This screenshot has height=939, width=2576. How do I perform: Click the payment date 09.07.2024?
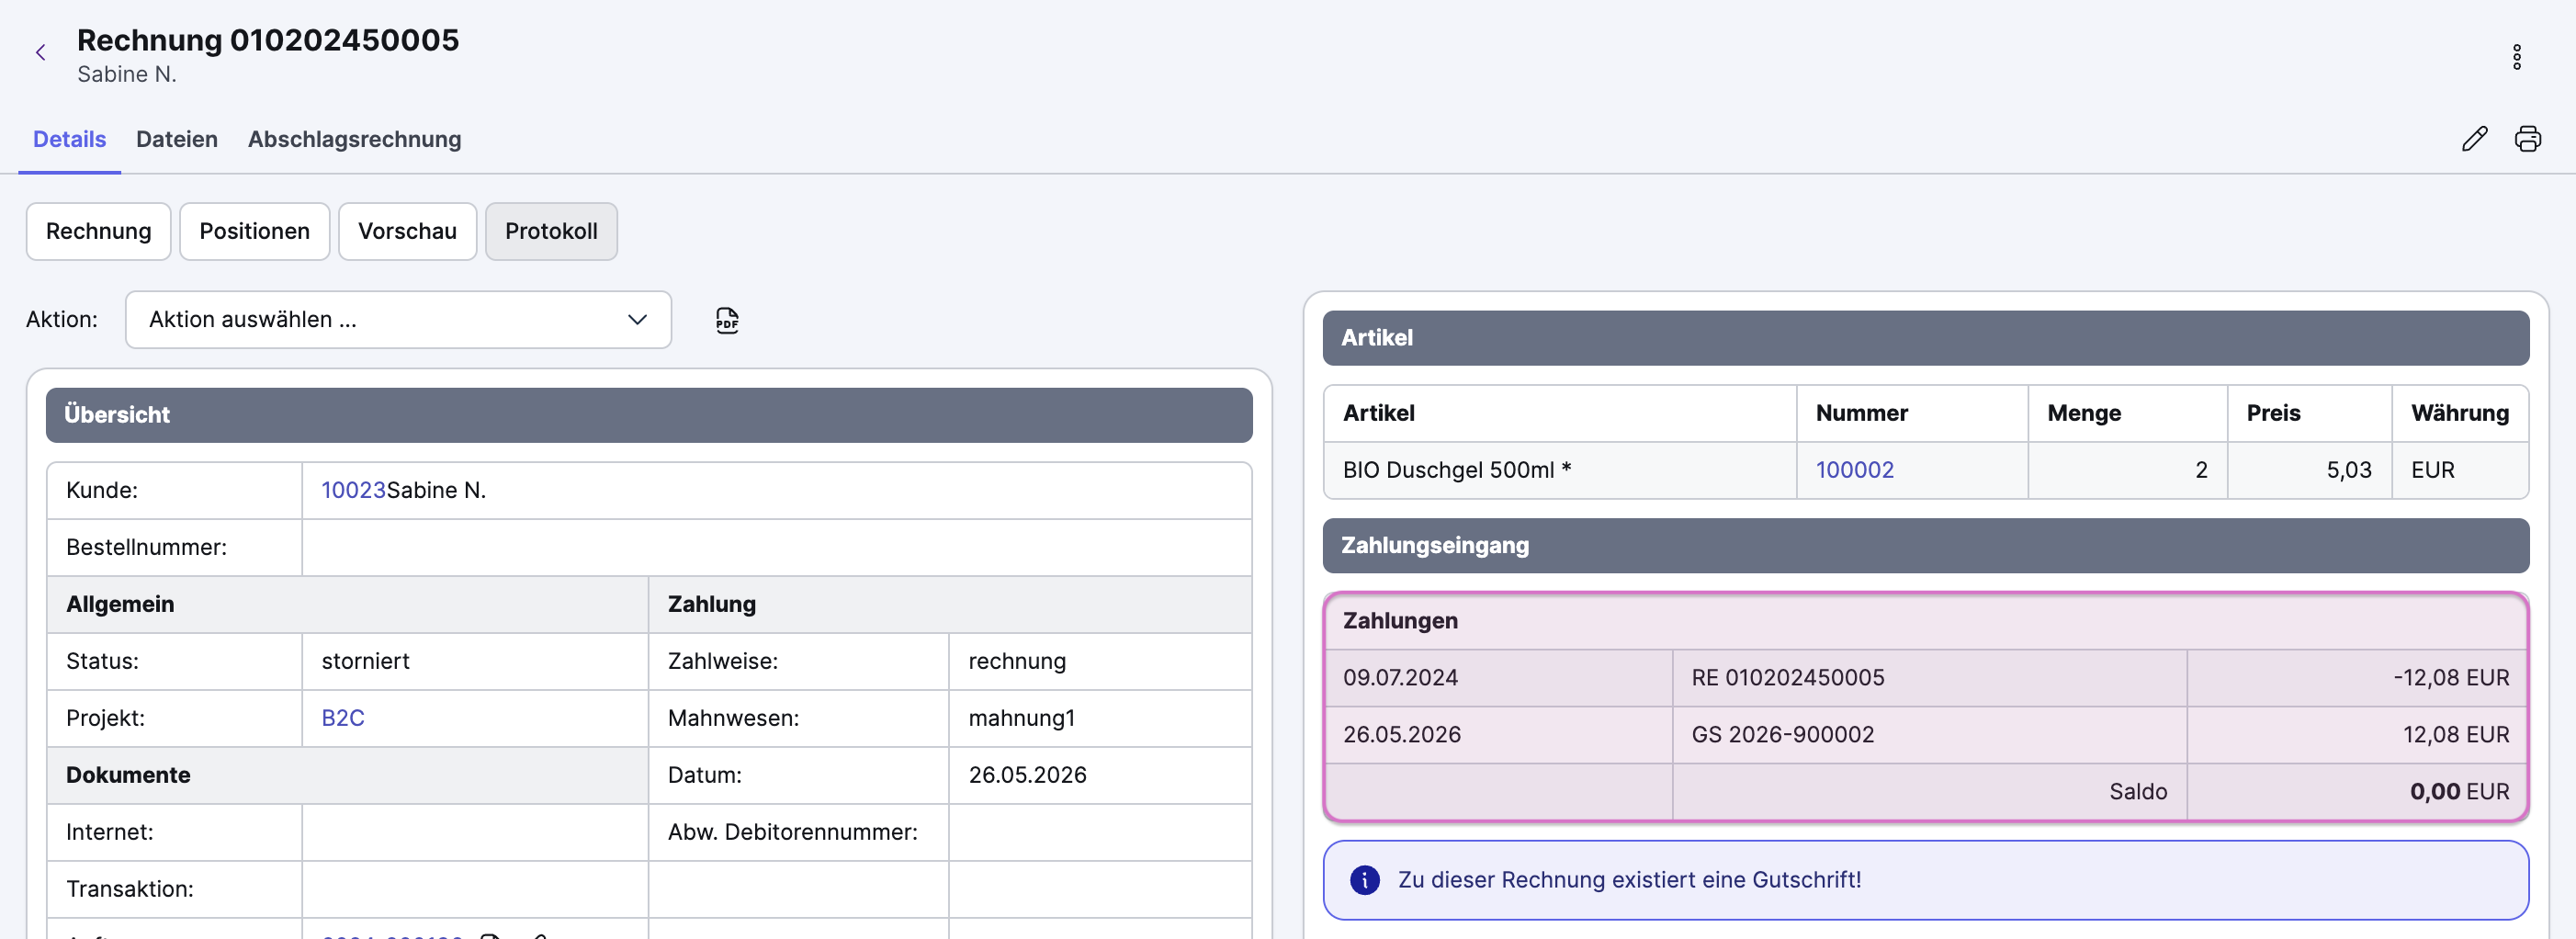[1400, 678]
